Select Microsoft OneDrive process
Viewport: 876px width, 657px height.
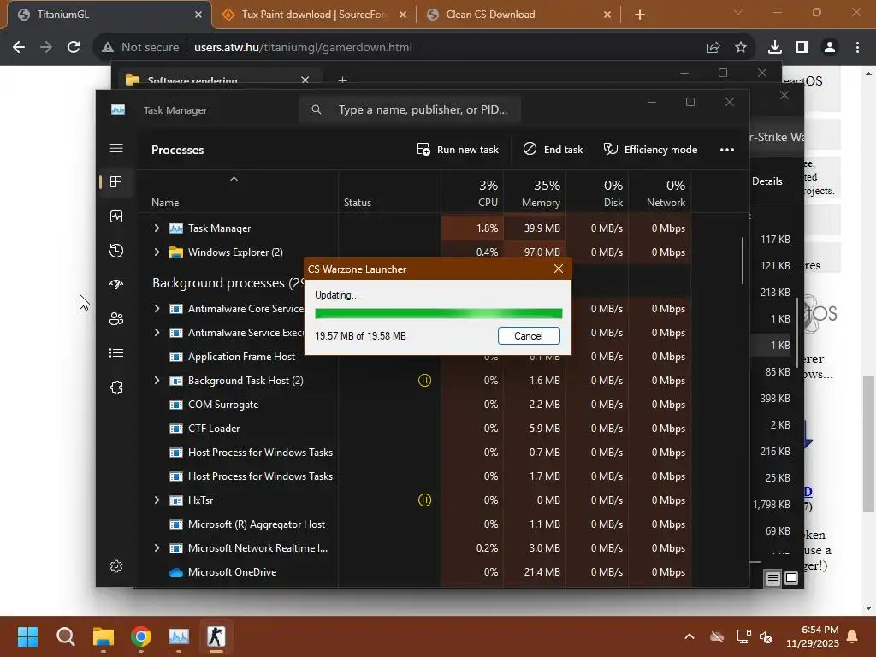click(233, 572)
